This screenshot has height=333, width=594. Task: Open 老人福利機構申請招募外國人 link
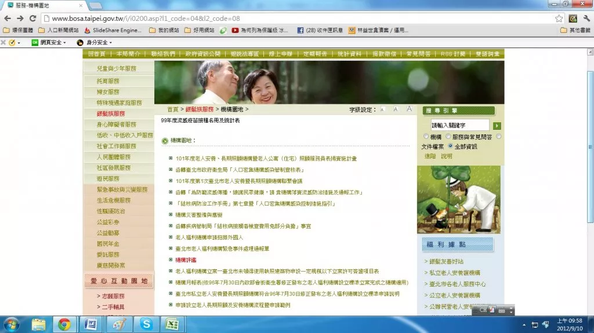(209, 237)
